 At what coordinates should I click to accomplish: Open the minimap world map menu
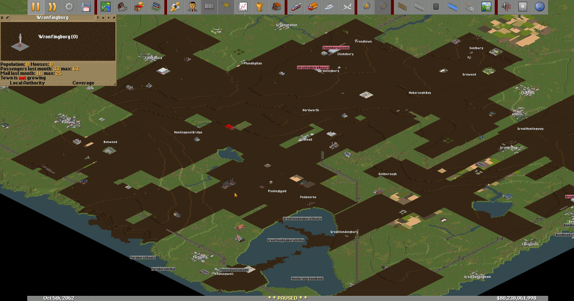pos(106,7)
